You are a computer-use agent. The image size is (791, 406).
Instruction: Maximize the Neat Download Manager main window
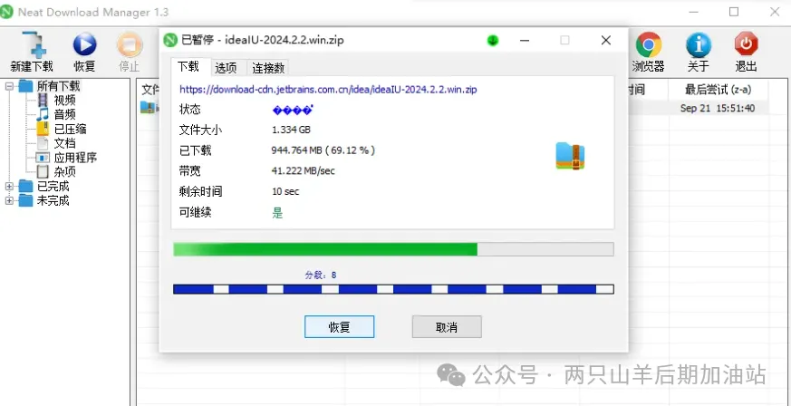pos(734,12)
